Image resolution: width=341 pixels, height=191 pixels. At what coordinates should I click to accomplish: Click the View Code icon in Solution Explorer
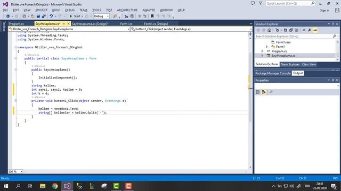[304, 30]
